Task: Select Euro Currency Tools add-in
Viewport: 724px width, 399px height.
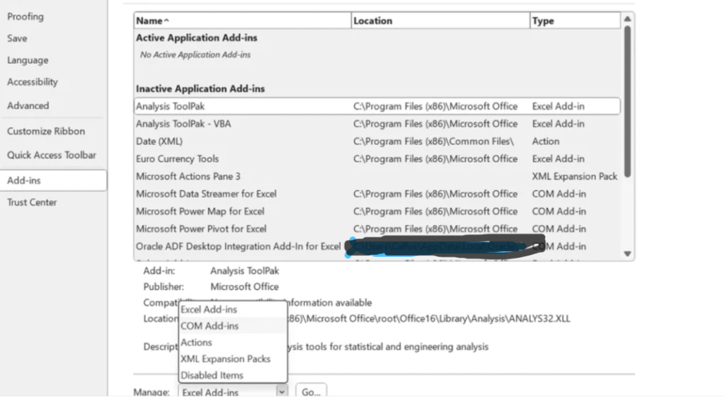Action: [378, 159]
